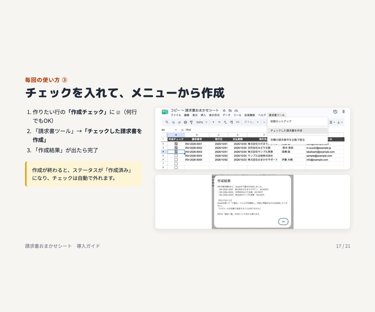Viewport: 375px width, 312px height.
Task: Open the 拡張機能 menu
Action: 250,115
